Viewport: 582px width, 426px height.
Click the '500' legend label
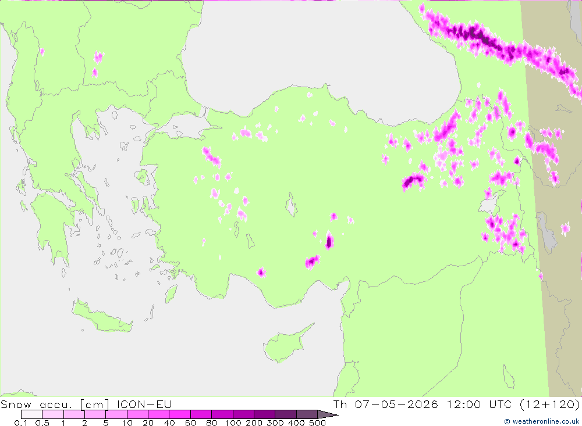317,423
